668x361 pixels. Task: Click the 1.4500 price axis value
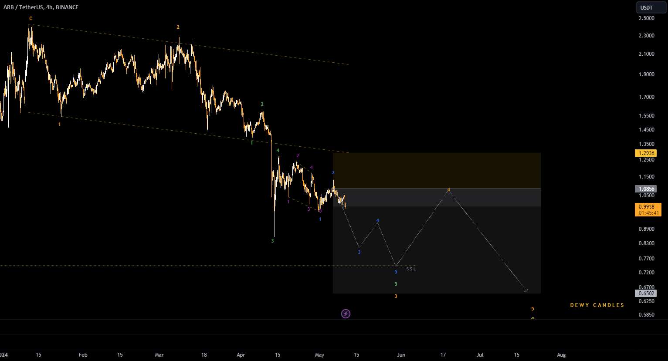tap(647, 130)
